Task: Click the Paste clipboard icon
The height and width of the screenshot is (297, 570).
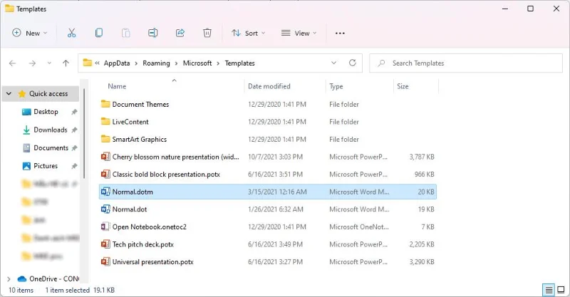Action: [x=126, y=33]
